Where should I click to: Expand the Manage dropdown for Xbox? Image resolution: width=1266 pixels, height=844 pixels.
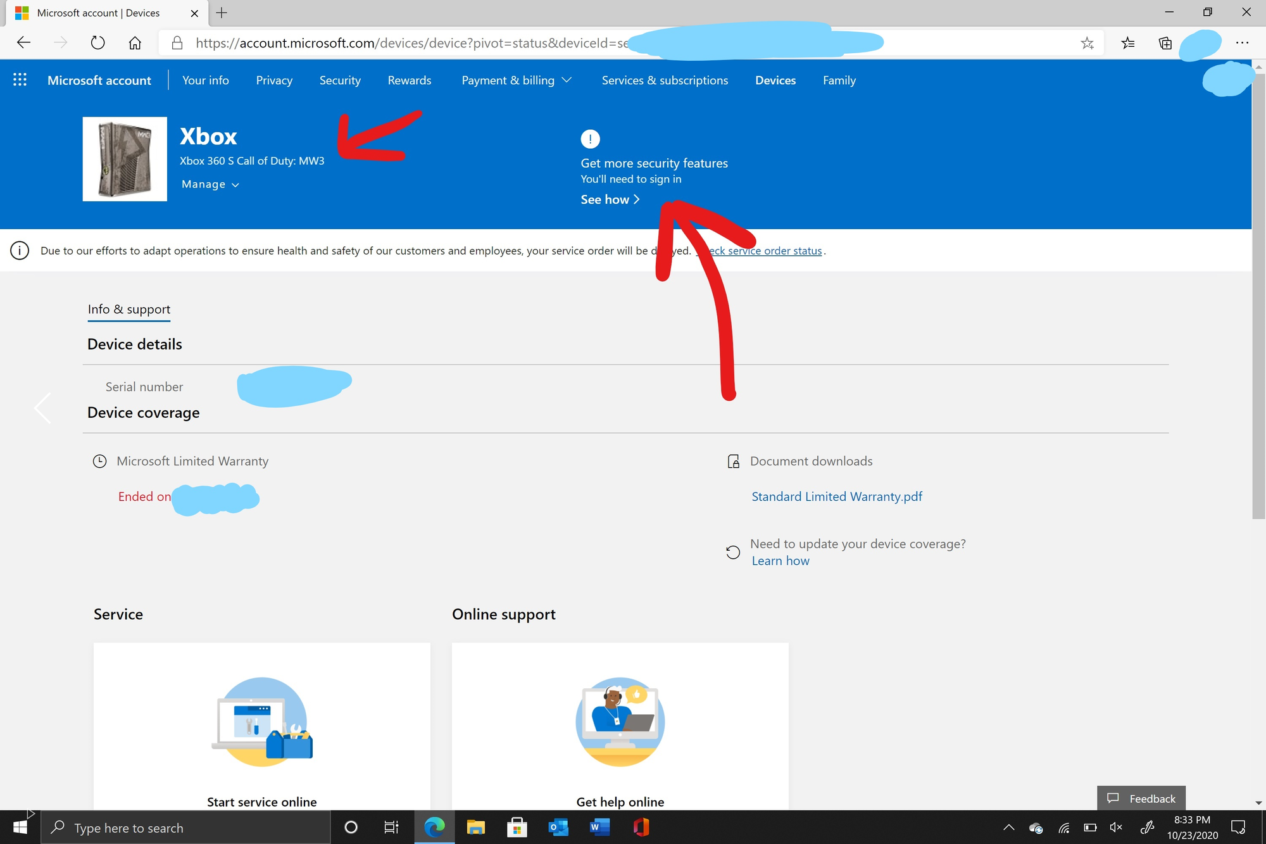click(x=210, y=184)
